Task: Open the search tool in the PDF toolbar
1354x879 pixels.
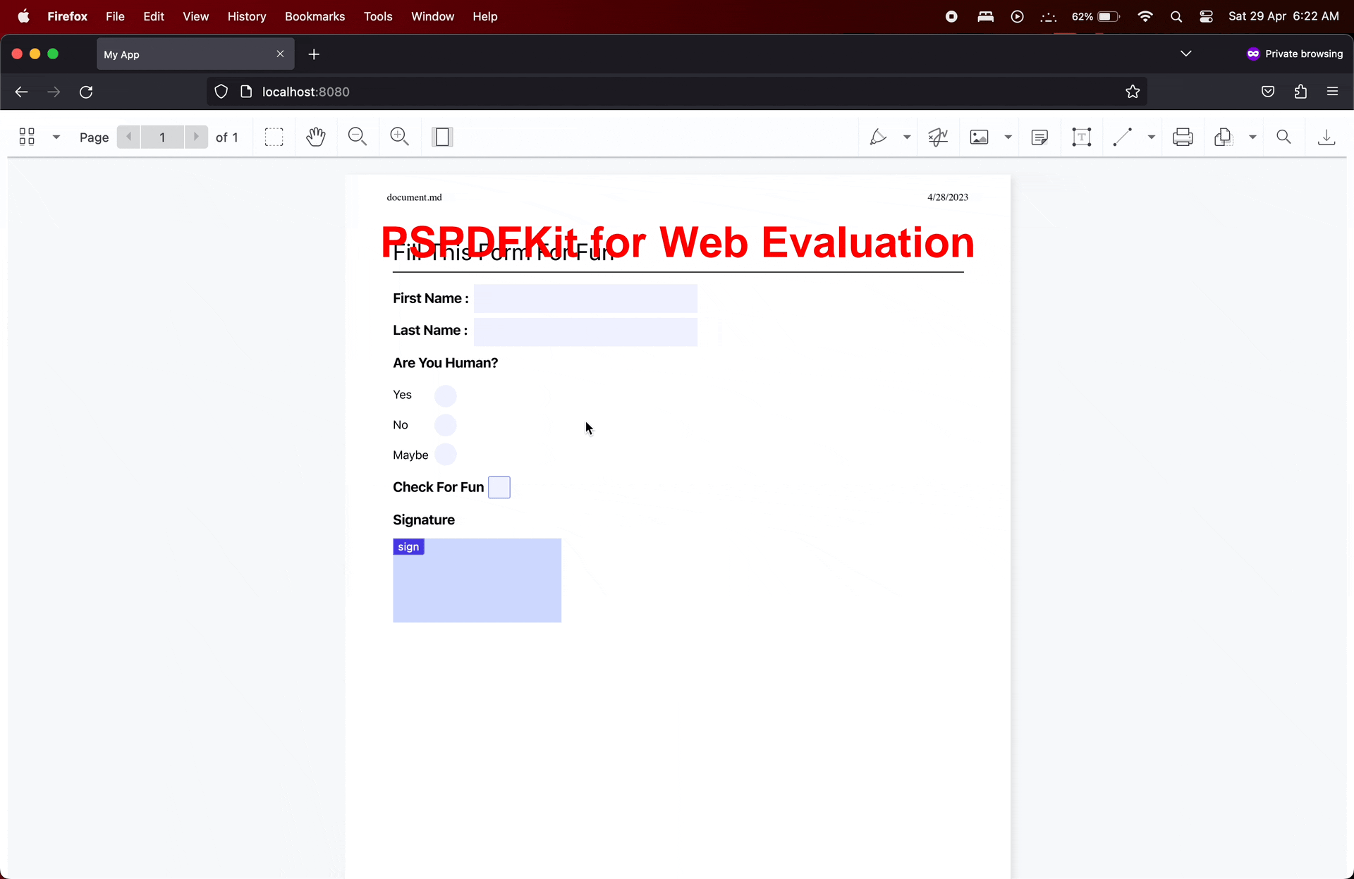Action: [x=1283, y=137]
